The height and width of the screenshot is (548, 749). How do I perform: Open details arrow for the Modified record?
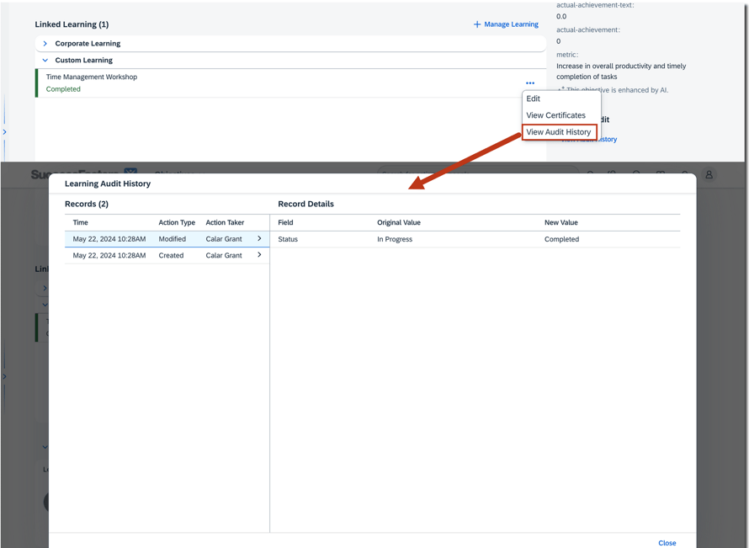click(259, 239)
